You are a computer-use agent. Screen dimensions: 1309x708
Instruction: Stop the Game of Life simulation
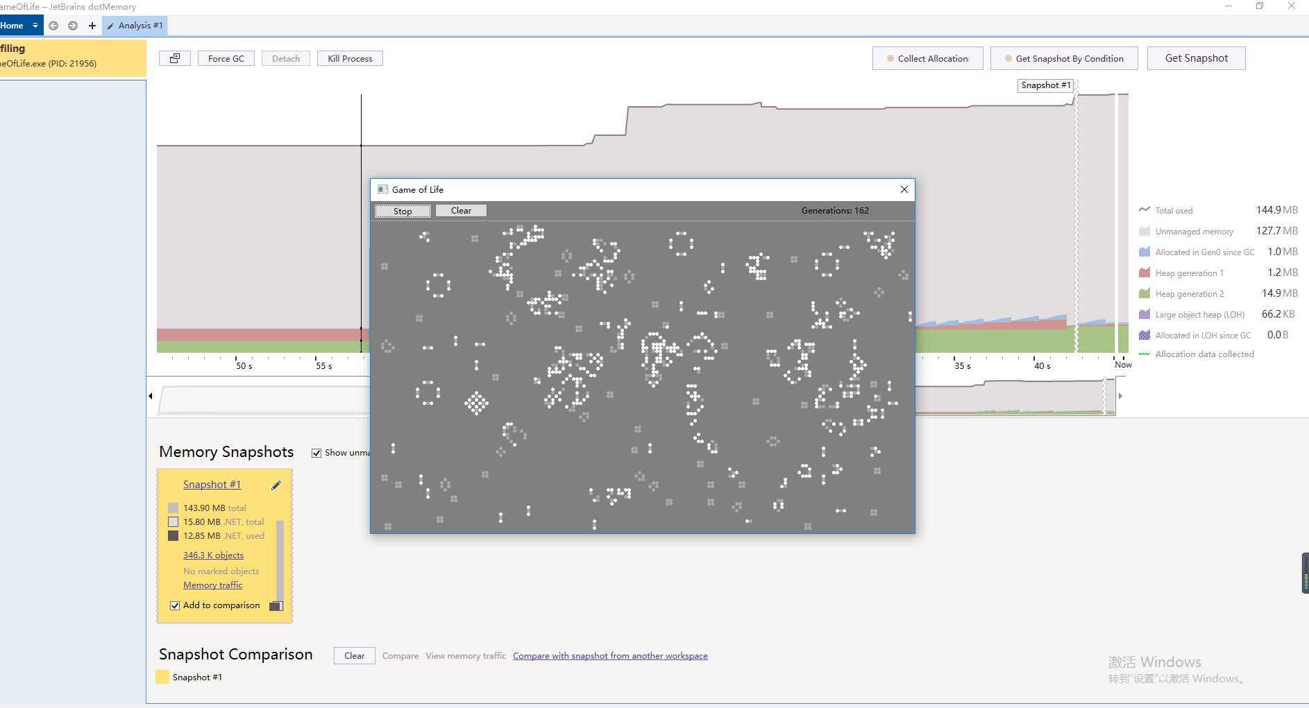(x=403, y=211)
